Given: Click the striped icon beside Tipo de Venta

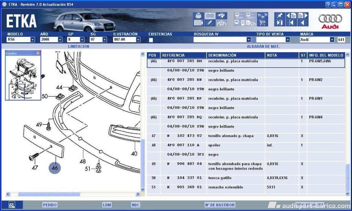Looking at the screenshot, I should tap(295, 40).
